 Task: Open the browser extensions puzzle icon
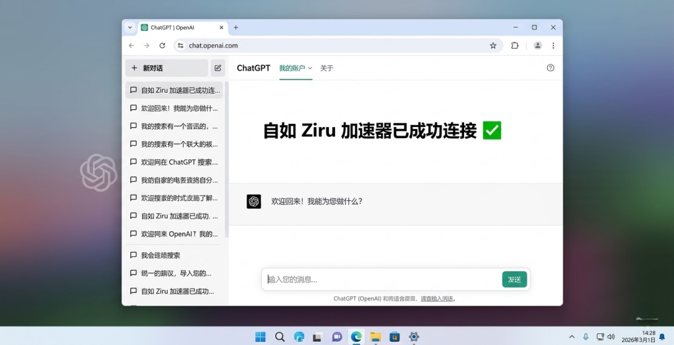tap(515, 45)
